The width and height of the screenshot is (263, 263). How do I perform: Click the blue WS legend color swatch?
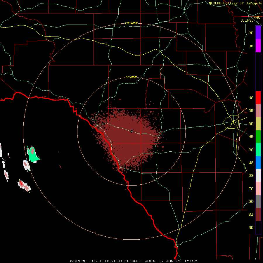(258, 162)
